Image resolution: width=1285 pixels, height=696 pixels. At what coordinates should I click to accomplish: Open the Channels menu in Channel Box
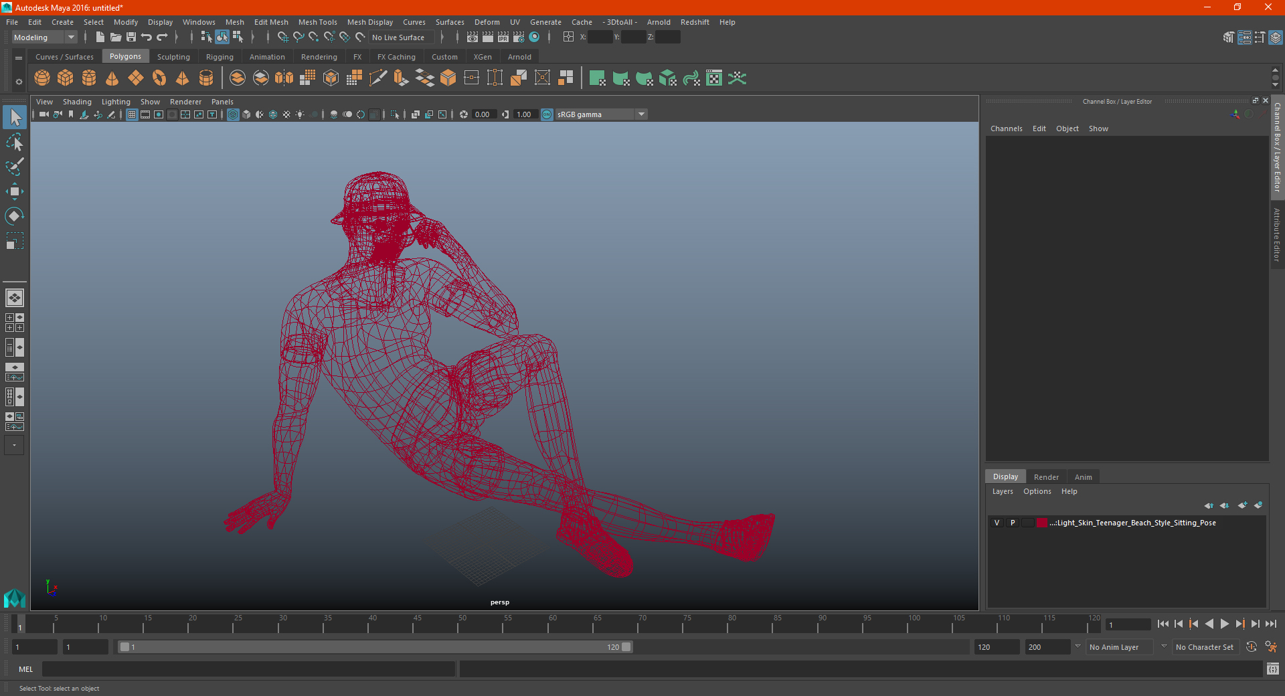pos(1006,128)
